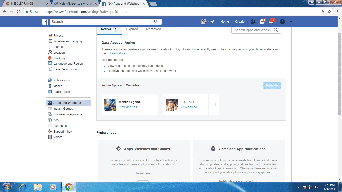The image size is (342, 192).
Task: Click the Notifications globe icon in sidebar
Action: (x=50, y=80)
